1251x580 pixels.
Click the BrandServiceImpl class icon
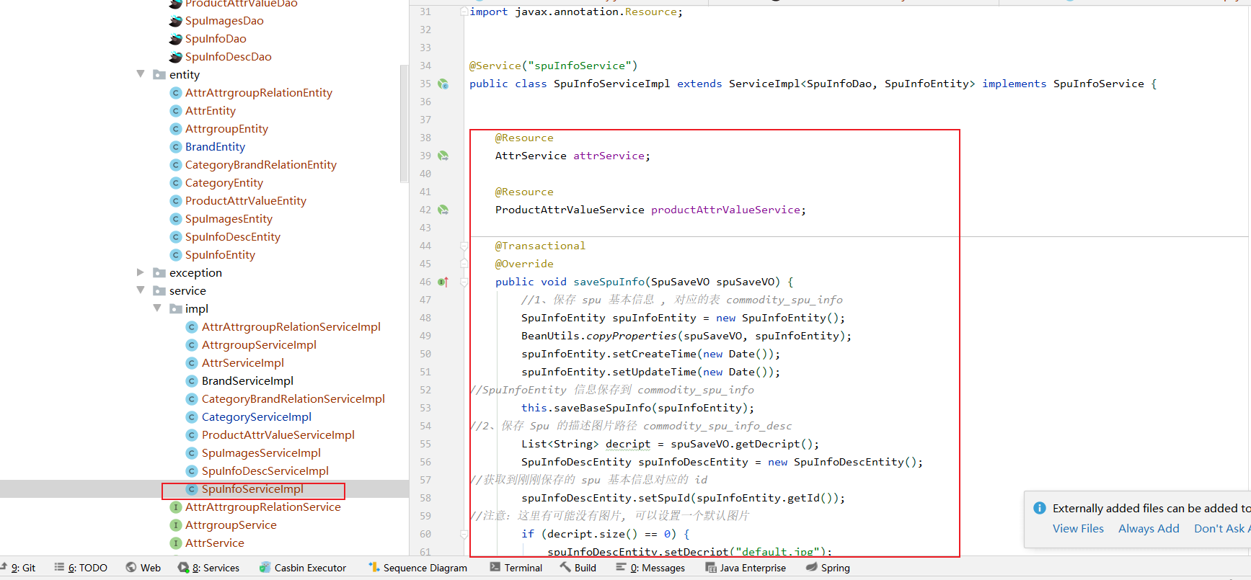(x=192, y=381)
